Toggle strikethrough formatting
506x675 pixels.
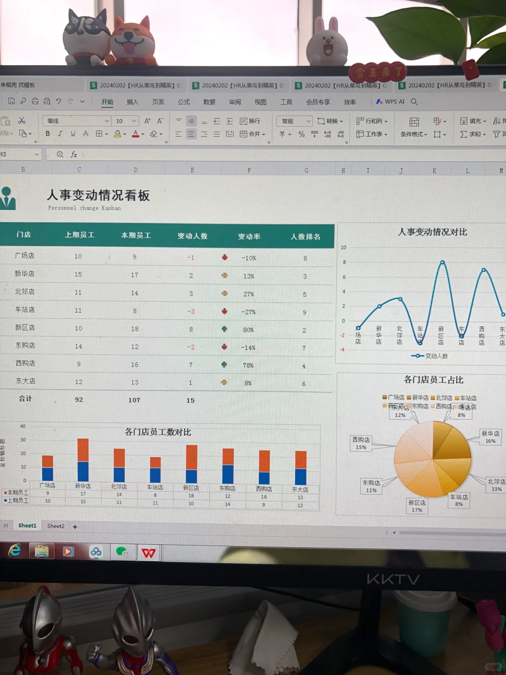(x=86, y=134)
